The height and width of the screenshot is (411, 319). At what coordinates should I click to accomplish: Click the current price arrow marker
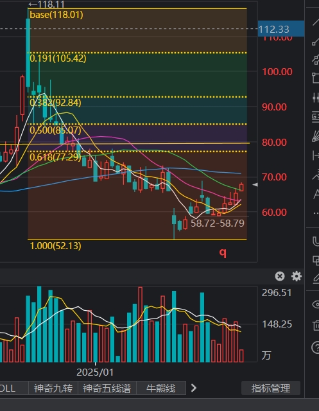(255, 185)
